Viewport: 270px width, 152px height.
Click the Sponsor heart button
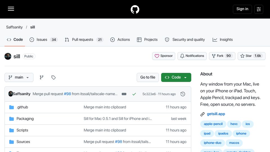[x=164, y=56]
